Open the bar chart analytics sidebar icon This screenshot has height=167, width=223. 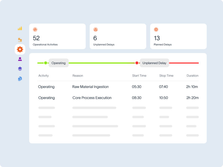pos(20,29)
